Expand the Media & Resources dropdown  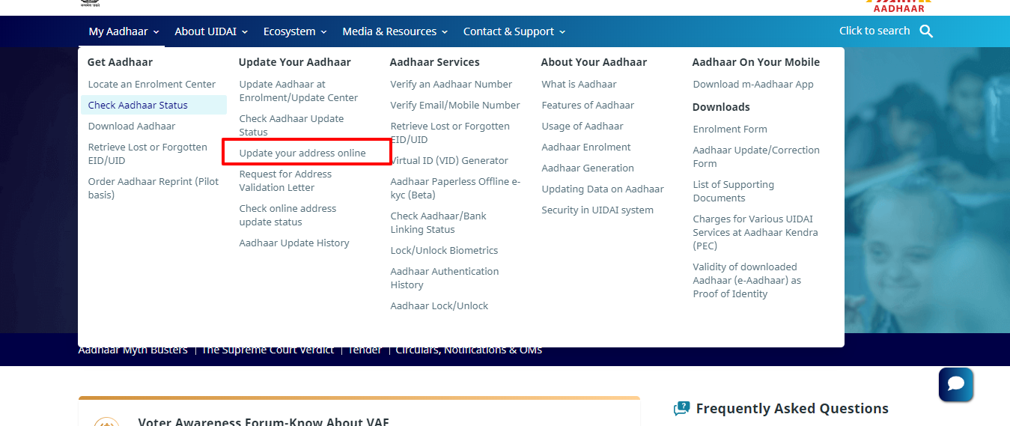395,31
